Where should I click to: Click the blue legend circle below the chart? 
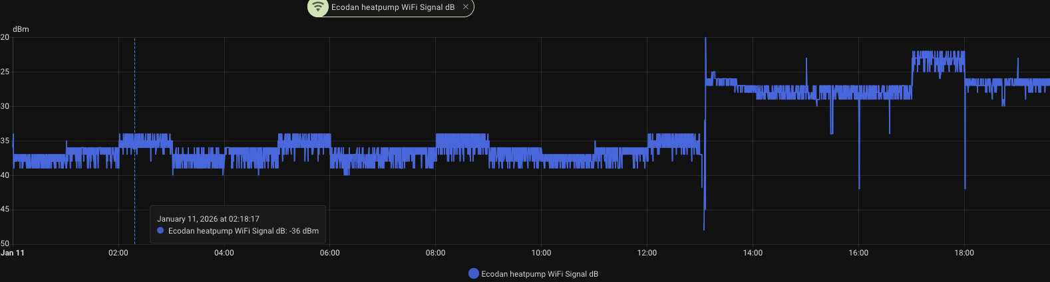pos(474,274)
